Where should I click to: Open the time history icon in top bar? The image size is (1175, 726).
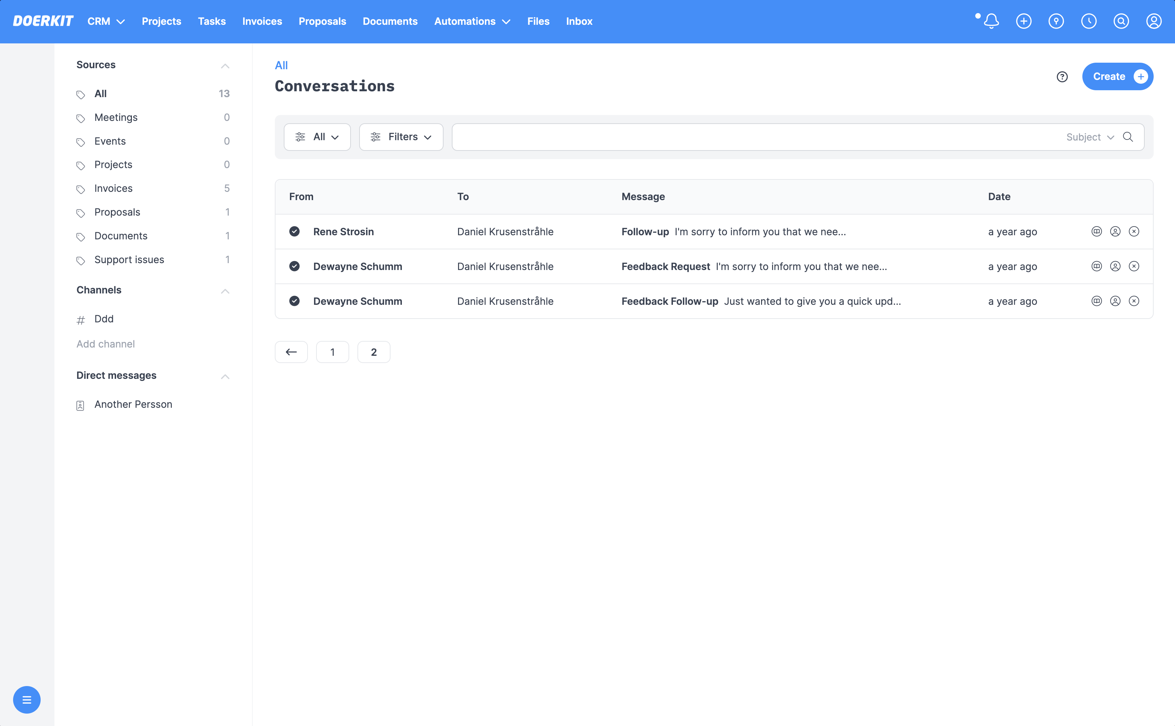click(1089, 21)
